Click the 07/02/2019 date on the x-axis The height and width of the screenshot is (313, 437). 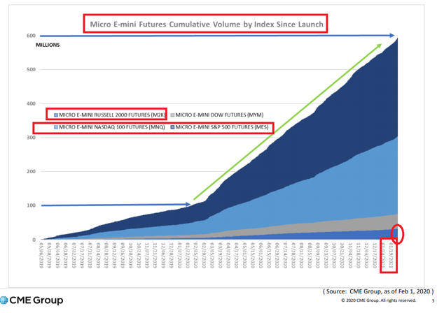tap(74, 256)
